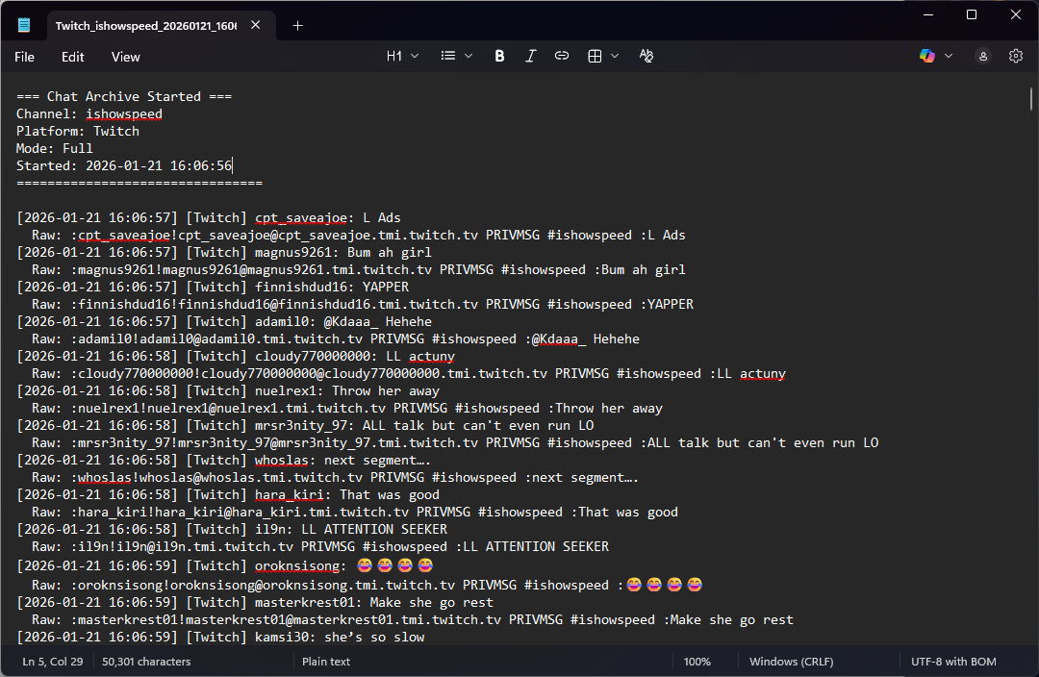This screenshot has height=677, width=1039.
Task: Click Windows (CRLF) line ending indicator
Action: pyautogui.click(x=792, y=662)
